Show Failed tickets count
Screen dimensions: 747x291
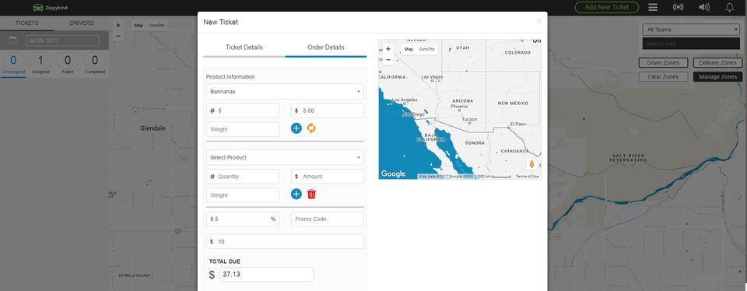[68, 65]
